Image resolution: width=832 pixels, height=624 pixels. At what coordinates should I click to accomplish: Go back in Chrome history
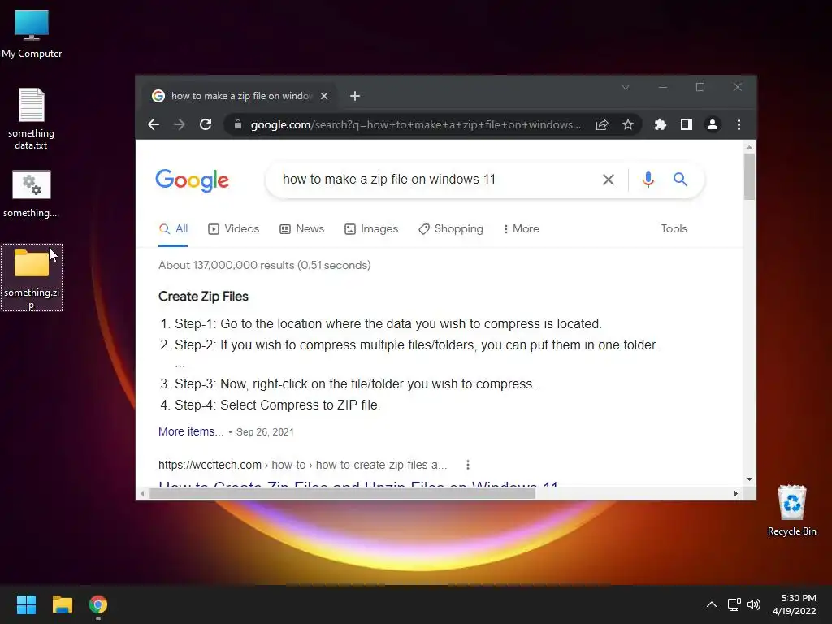[x=154, y=124]
